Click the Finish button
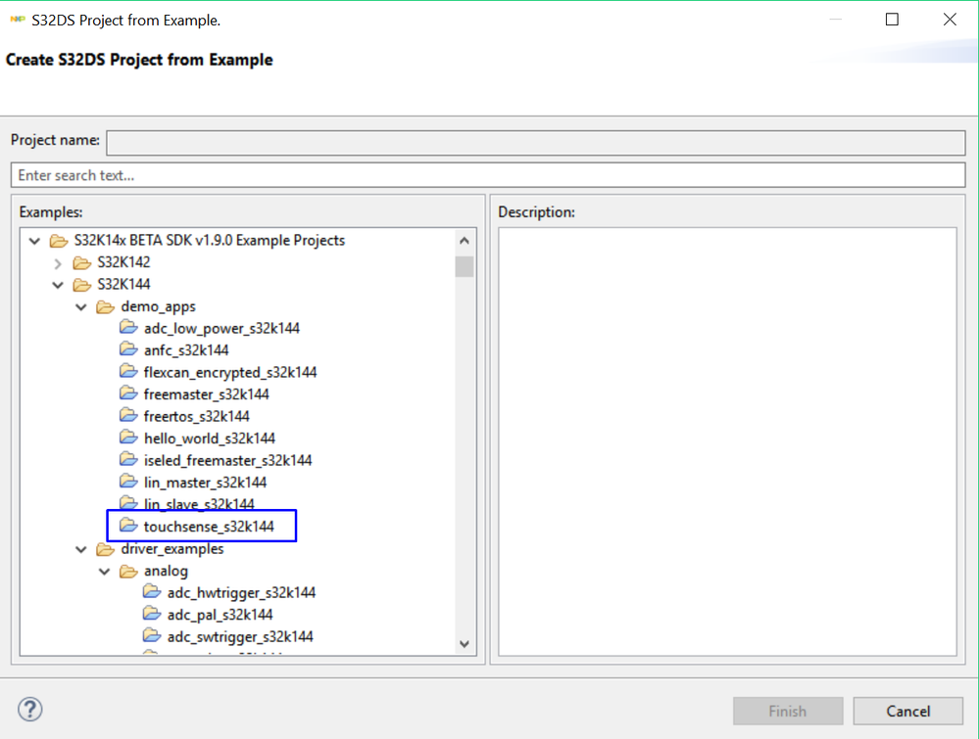This screenshot has width=979, height=739. tap(787, 712)
